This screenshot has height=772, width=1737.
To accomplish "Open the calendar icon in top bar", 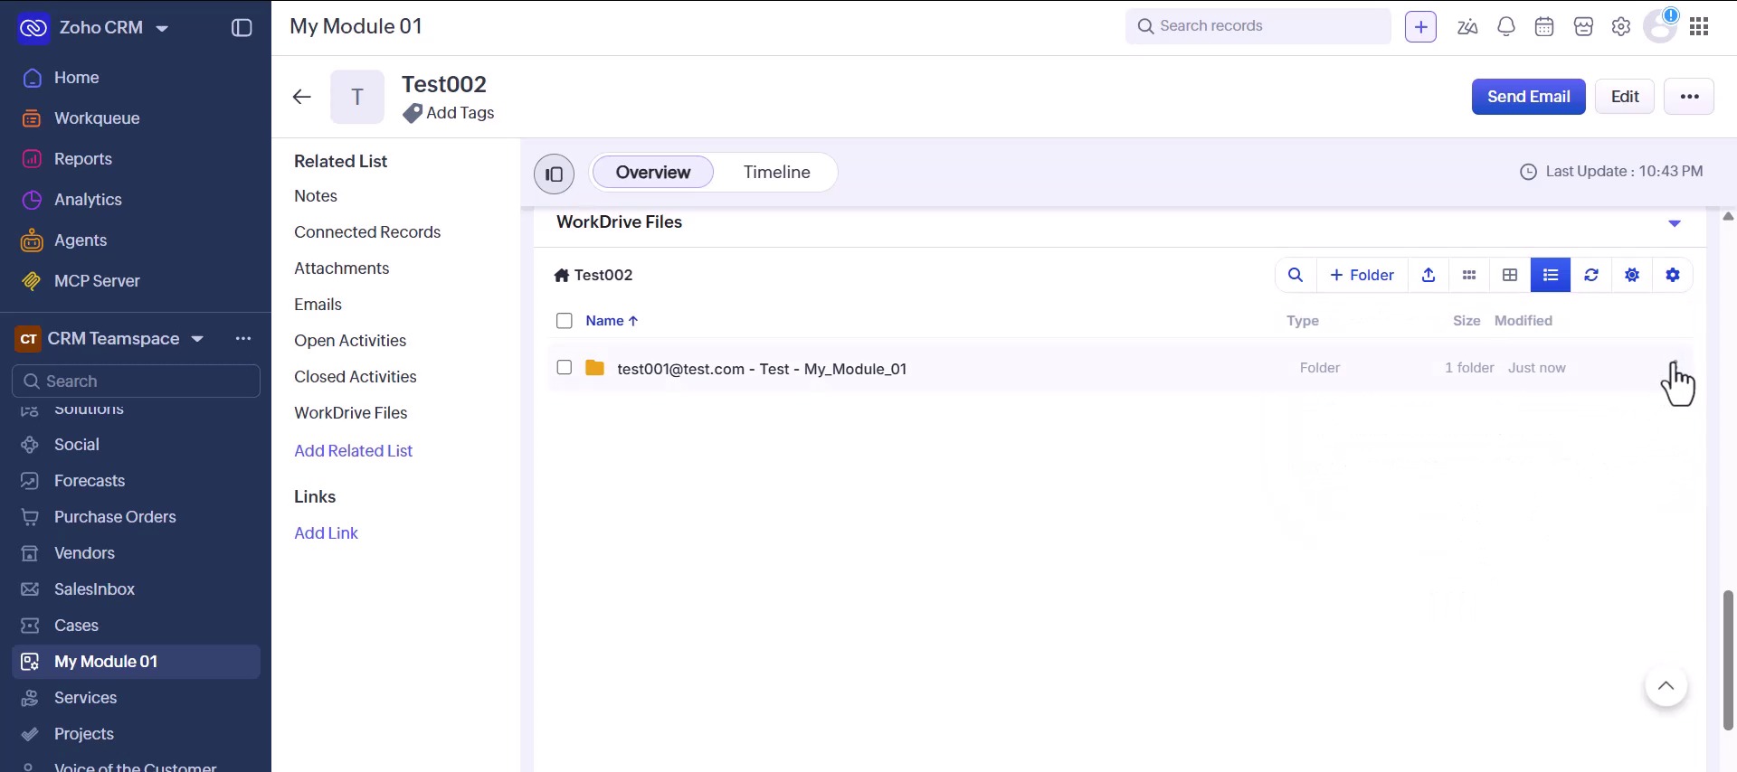I will click(1544, 27).
